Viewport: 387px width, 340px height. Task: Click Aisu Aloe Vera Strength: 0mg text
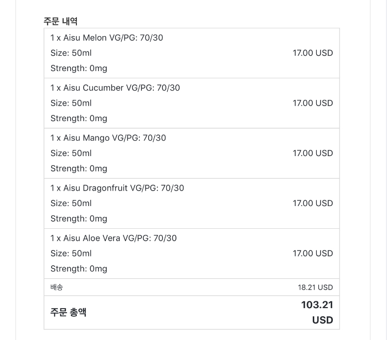79,269
